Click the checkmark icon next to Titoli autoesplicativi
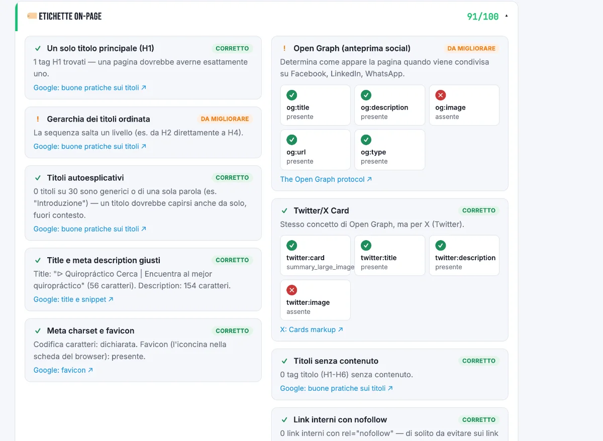Image resolution: width=603 pixels, height=441 pixels. point(38,178)
